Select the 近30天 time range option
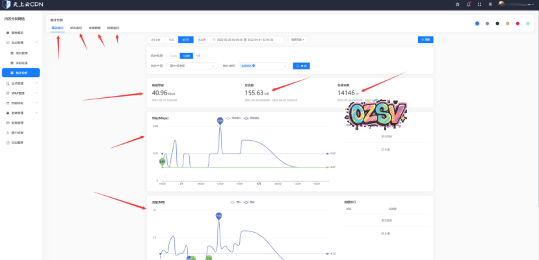 202,40
